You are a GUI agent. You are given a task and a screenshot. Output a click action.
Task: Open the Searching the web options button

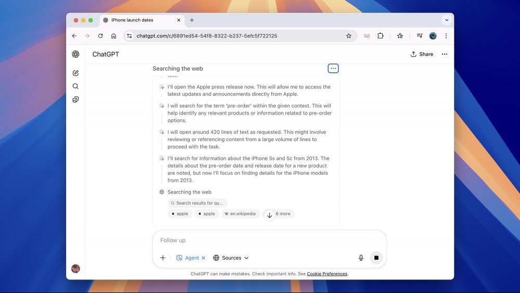[333, 68]
